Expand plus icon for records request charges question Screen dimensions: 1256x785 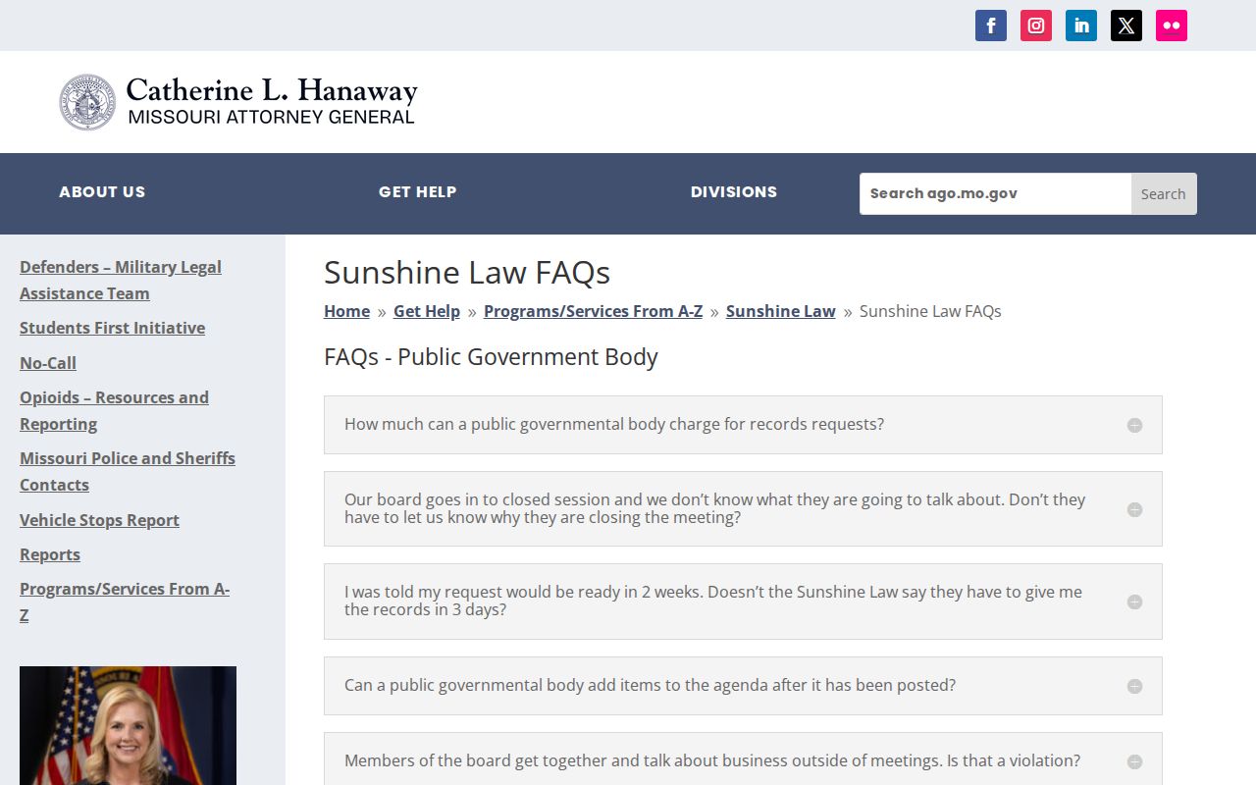coord(1134,425)
